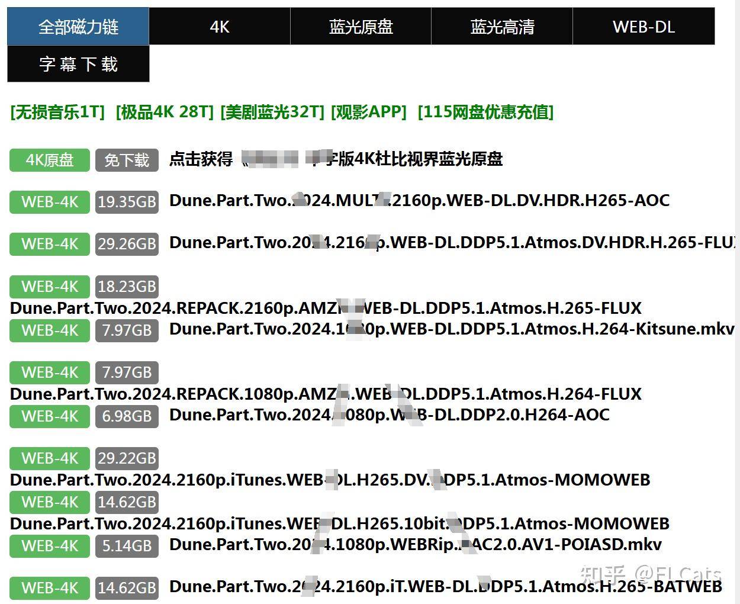Open the 点击获得 4K杜比视界蓝光原盘 link

[x=336, y=159]
